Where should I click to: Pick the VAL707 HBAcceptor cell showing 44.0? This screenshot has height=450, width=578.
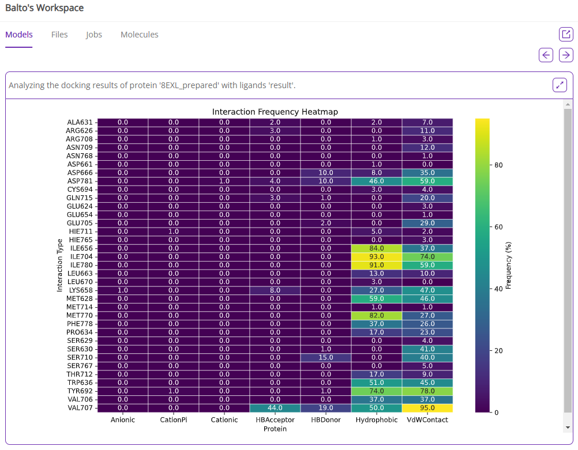(x=275, y=408)
